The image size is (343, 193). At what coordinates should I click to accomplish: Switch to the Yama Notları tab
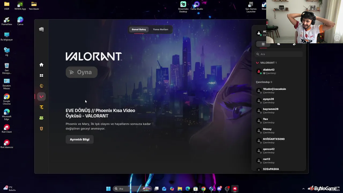click(161, 29)
